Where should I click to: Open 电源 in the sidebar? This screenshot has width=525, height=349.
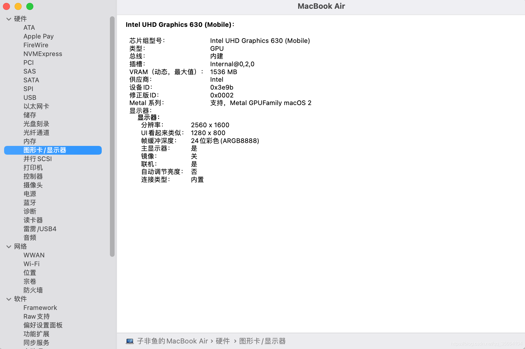pos(30,194)
